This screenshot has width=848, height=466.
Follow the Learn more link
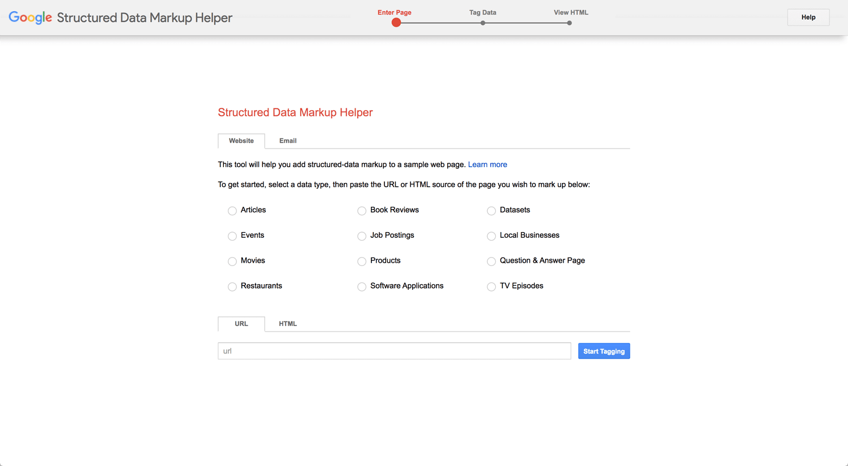pos(487,164)
